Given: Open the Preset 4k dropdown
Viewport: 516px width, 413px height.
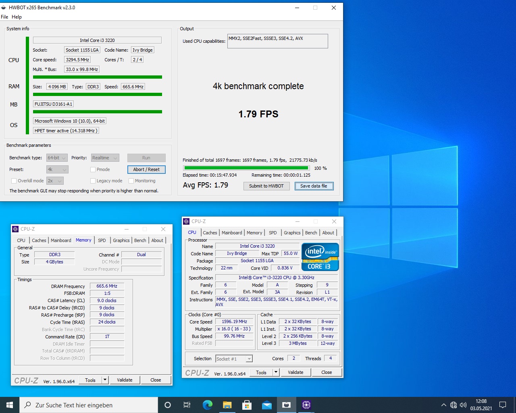Looking at the screenshot, I should coord(57,169).
